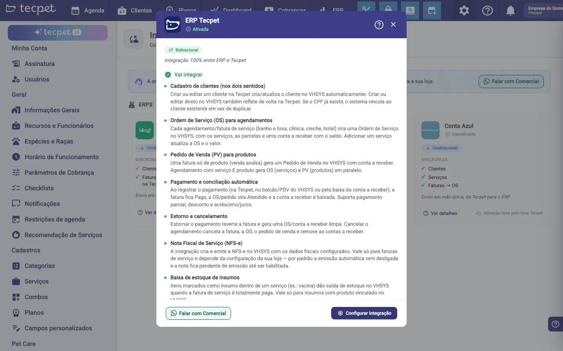Click 'Faturas → OS' on Conta Azul card

pos(443,186)
